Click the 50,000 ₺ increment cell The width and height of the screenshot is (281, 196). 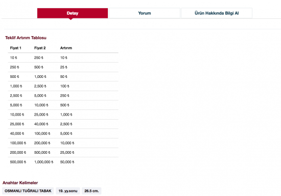coord(67,162)
